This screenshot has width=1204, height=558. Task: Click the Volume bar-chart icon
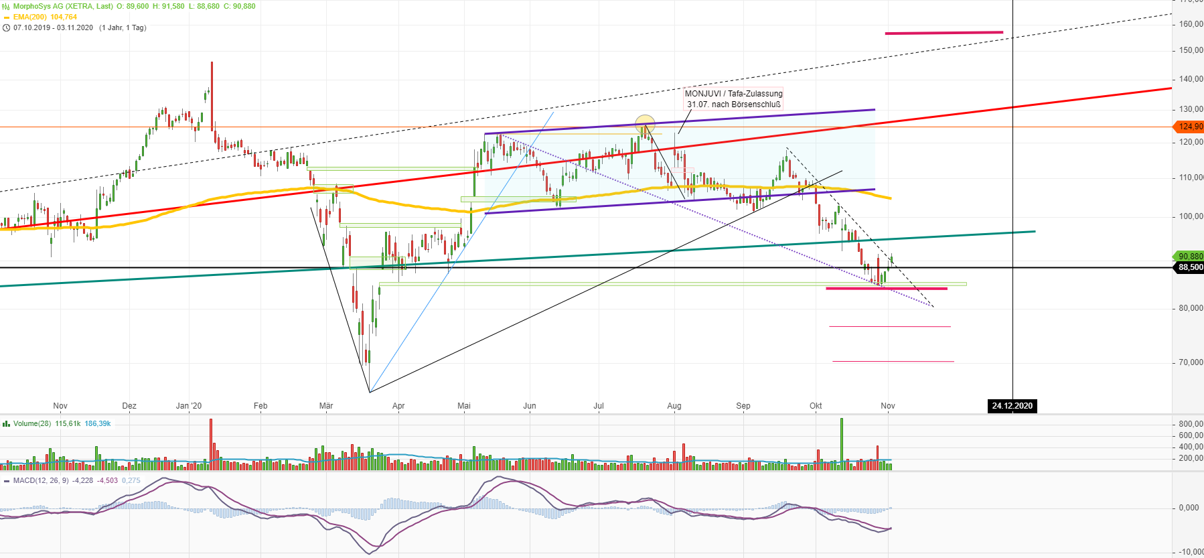click(x=6, y=424)
